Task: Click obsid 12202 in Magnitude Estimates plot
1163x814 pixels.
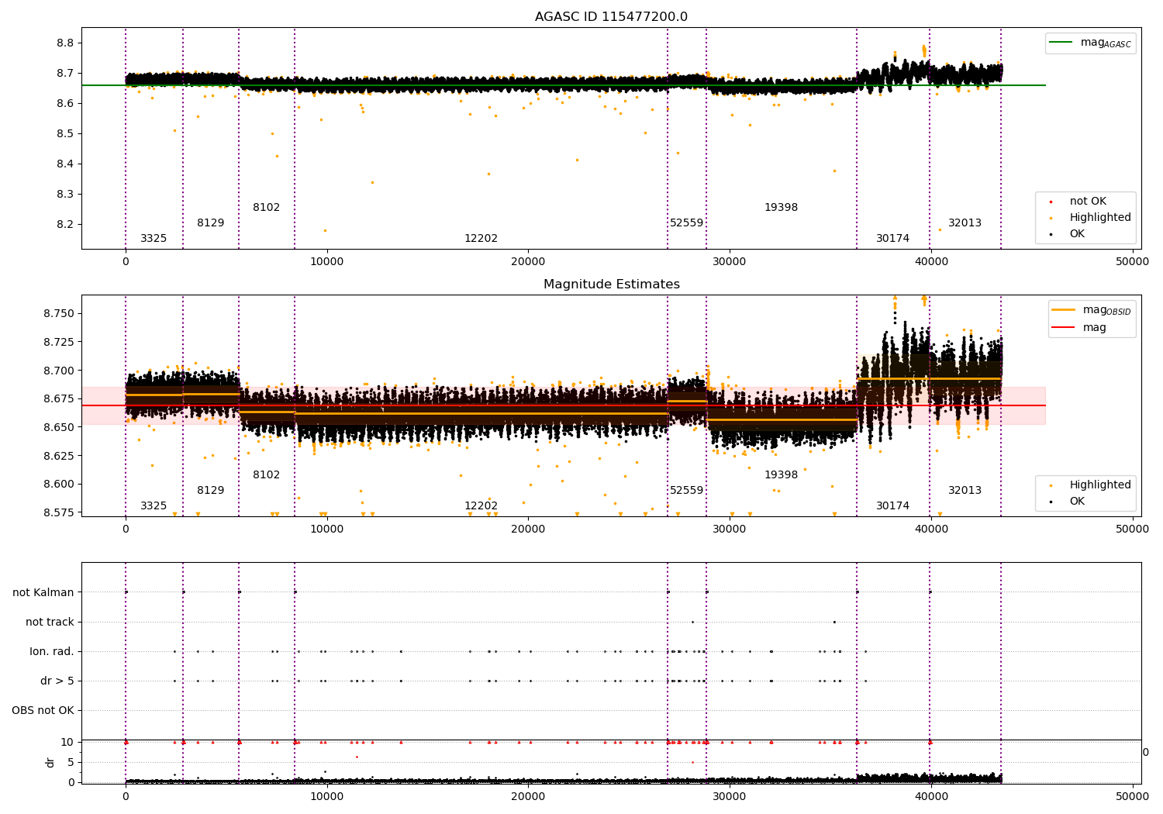Action: click(x=481, y=506)
